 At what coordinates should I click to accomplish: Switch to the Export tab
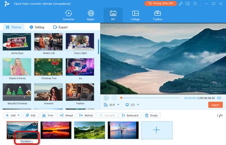[x=60, y=27]
